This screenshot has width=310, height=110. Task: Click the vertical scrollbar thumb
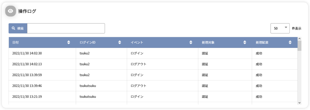pyautogui.click(x=299, y=46)
